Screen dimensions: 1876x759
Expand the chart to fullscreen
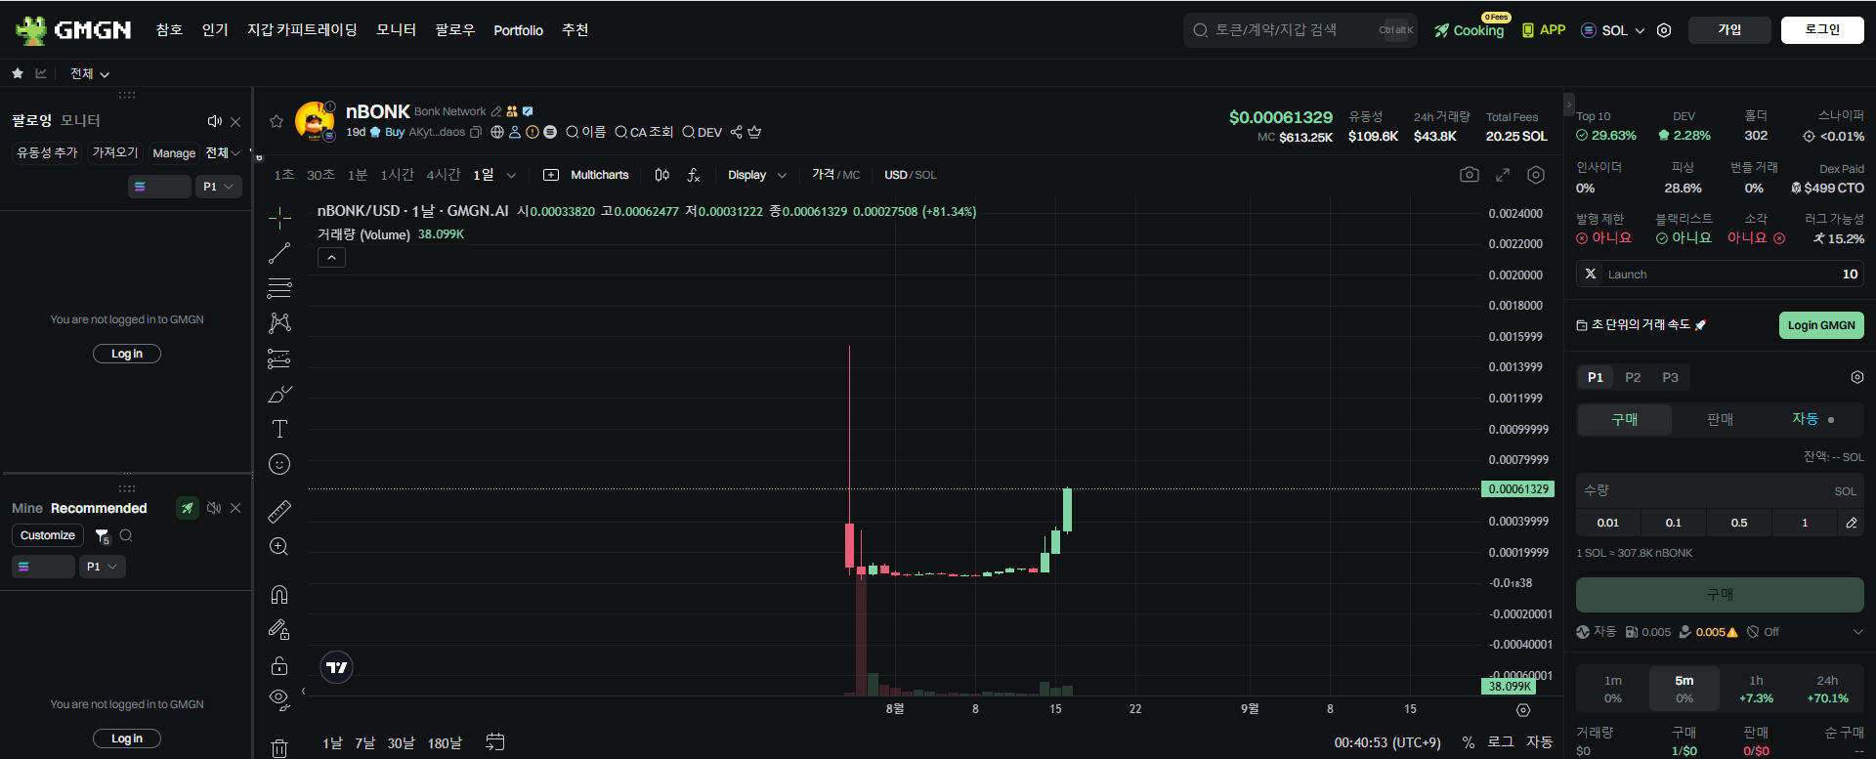[1503, 175]
